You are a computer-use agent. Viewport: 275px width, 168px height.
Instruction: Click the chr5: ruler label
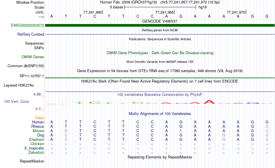(x=40, y=12)
